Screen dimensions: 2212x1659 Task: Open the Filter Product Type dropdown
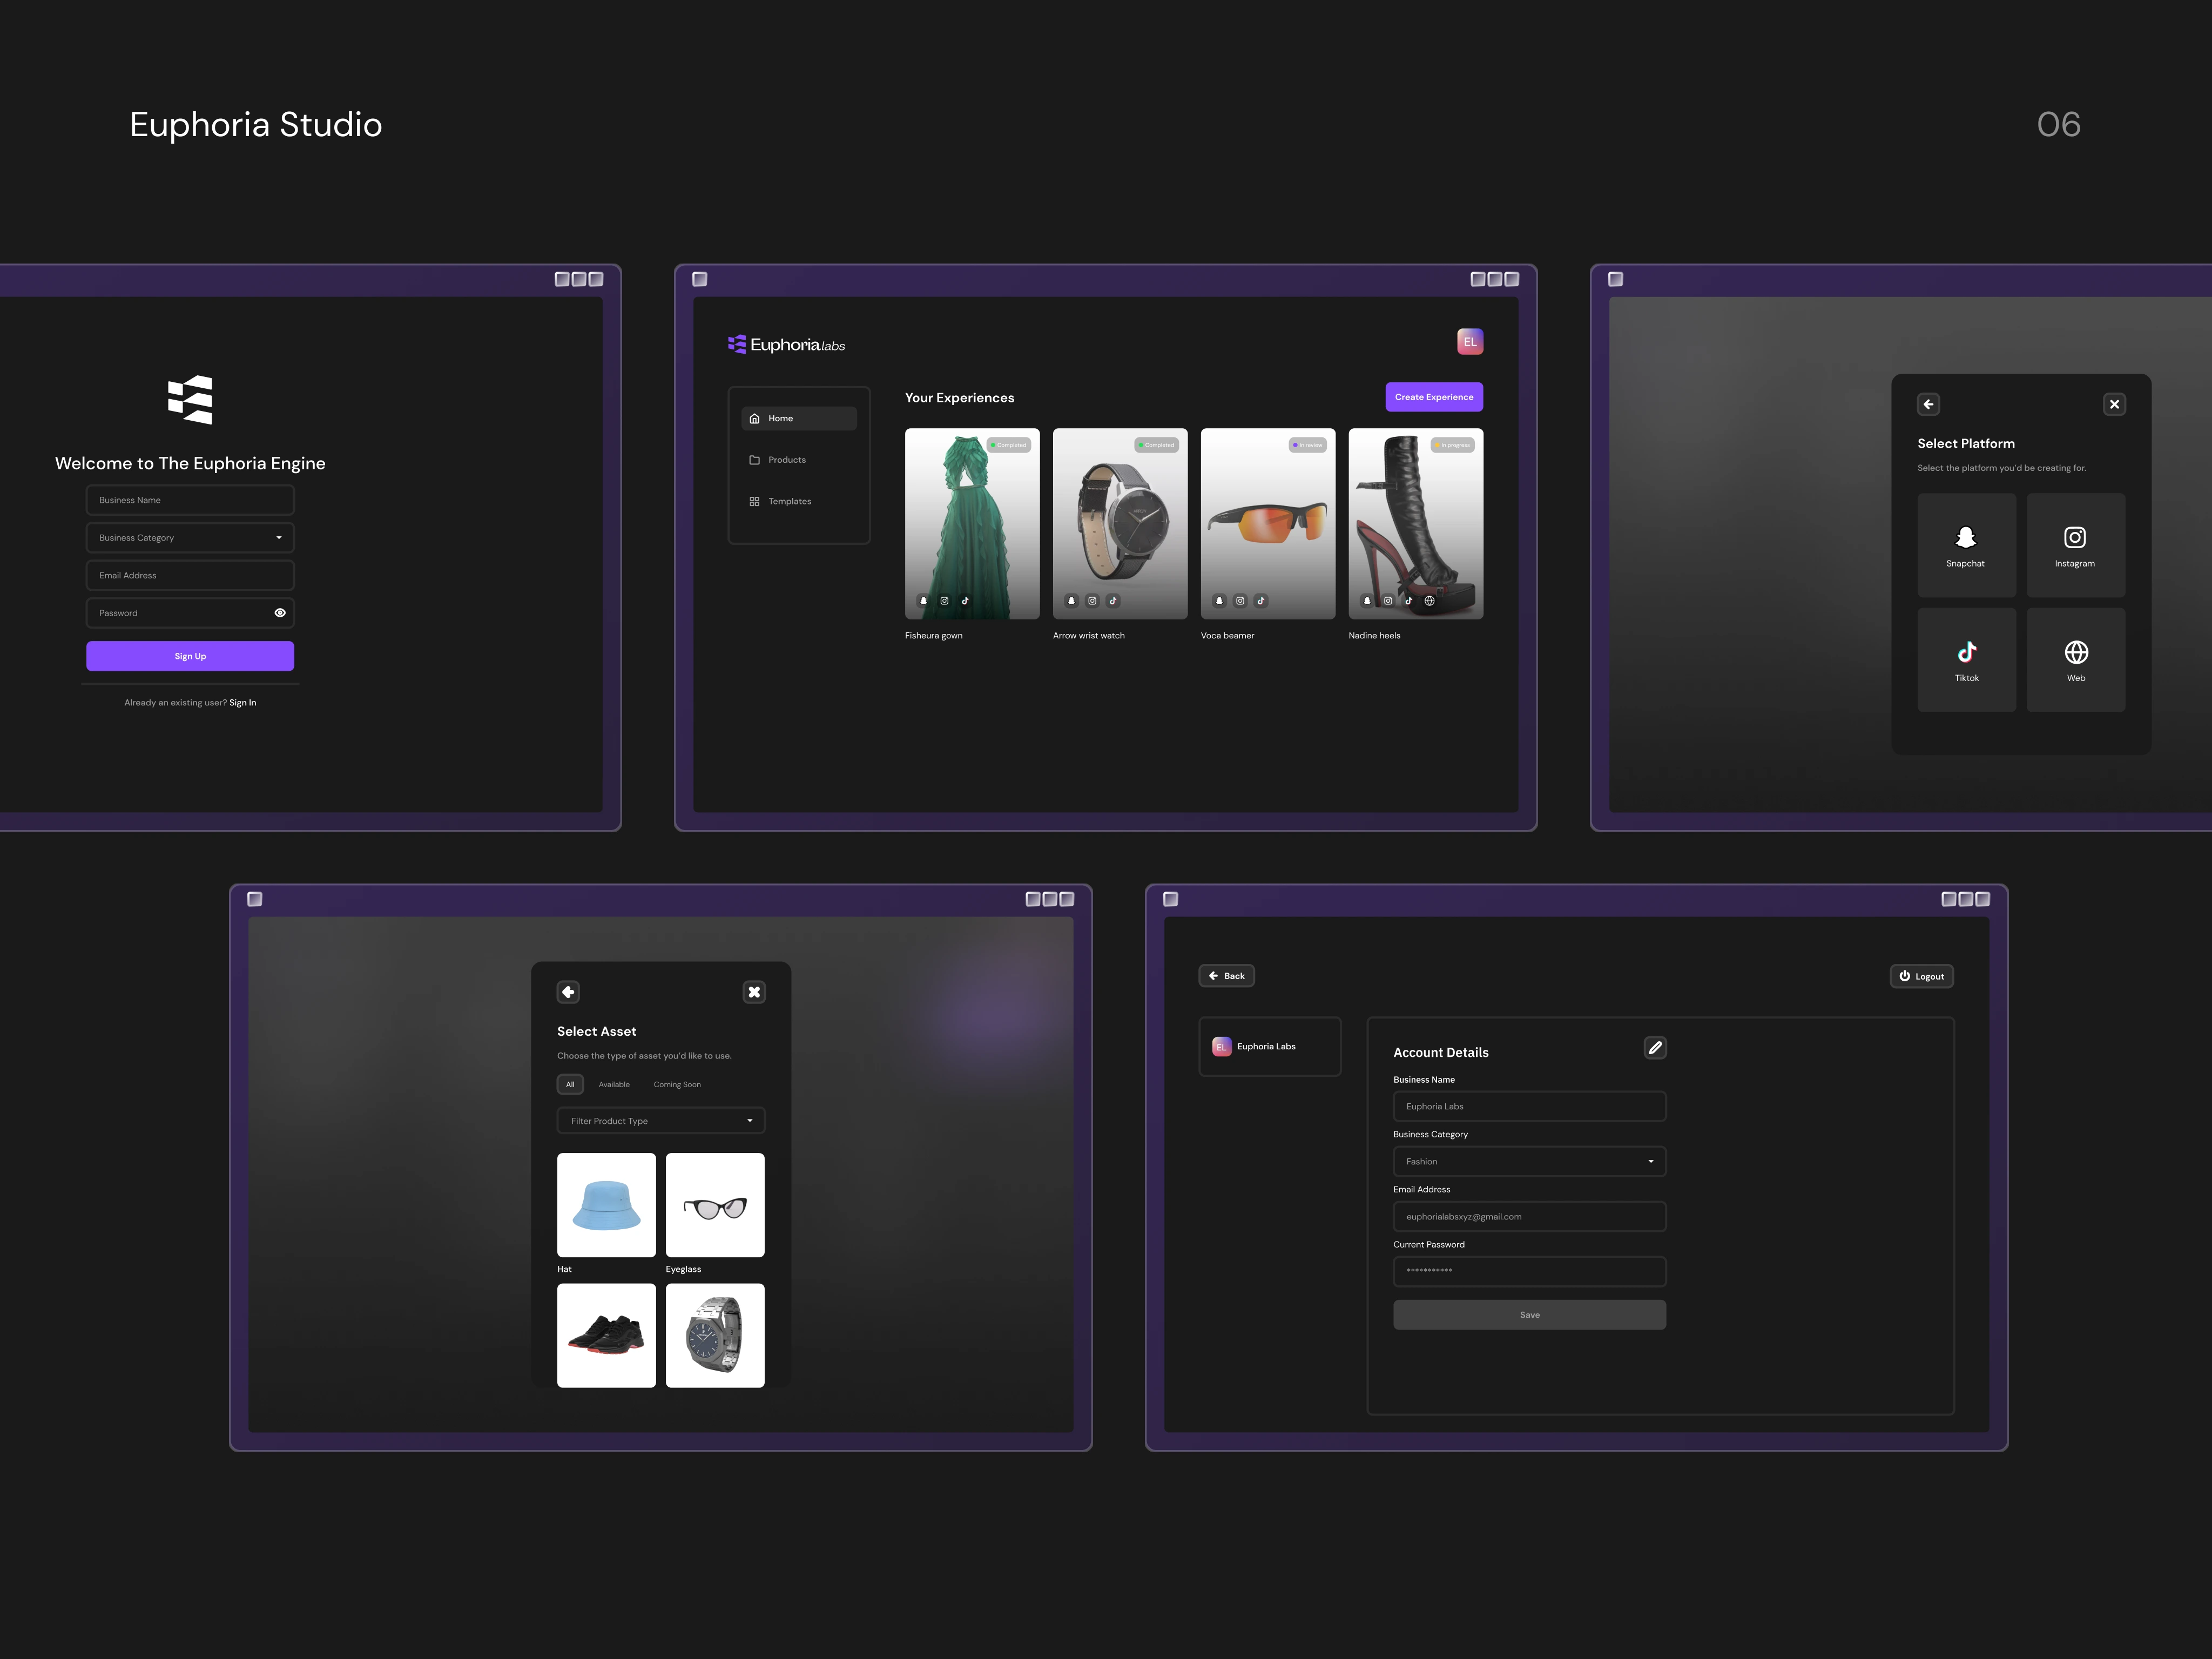click(x=660, y=1121)
